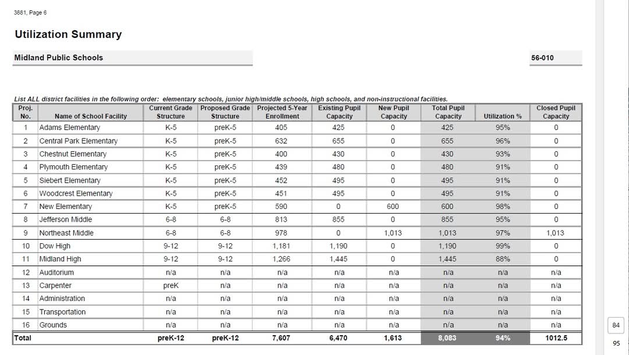Click the Projected 5-Year Enrollment header
This screenshot has width=629, height=355.
coord(282,112)
